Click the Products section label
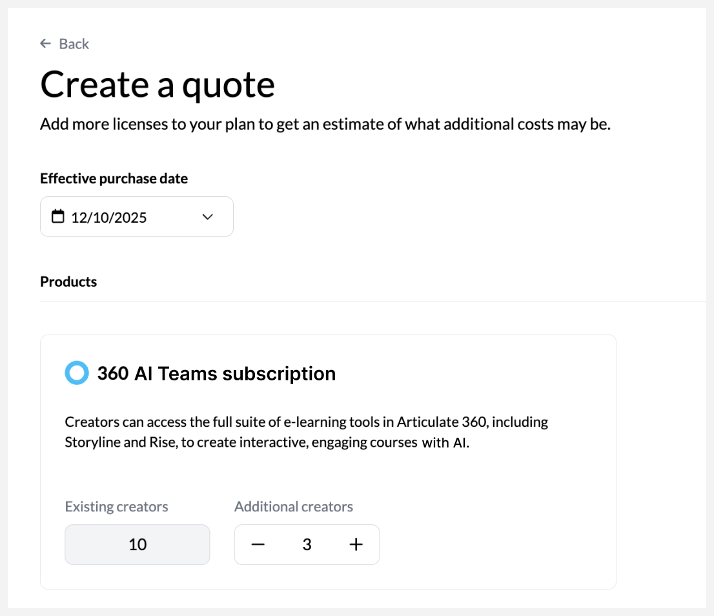 68,282
